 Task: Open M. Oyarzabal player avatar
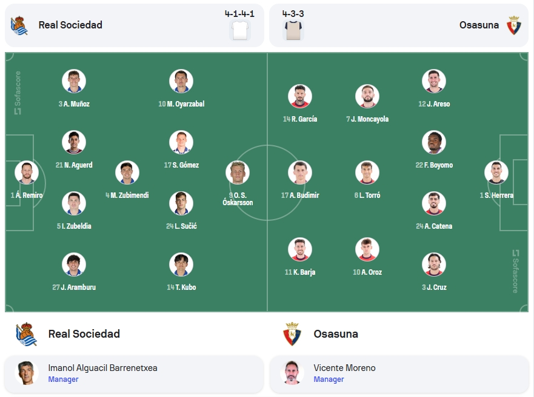[x=181, y=81]
